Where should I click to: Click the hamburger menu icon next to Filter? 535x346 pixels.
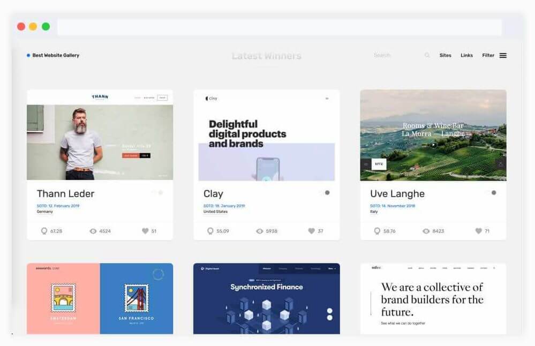503,55
